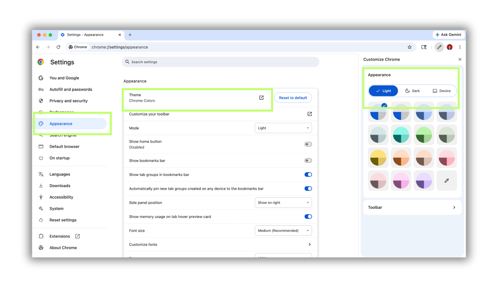Open Languages settings
The image size is (498, 290).
[59, 174]
